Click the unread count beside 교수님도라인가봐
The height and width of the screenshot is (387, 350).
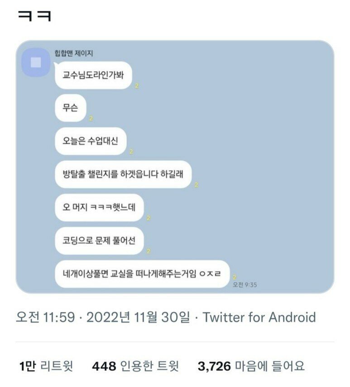(137, 86)
